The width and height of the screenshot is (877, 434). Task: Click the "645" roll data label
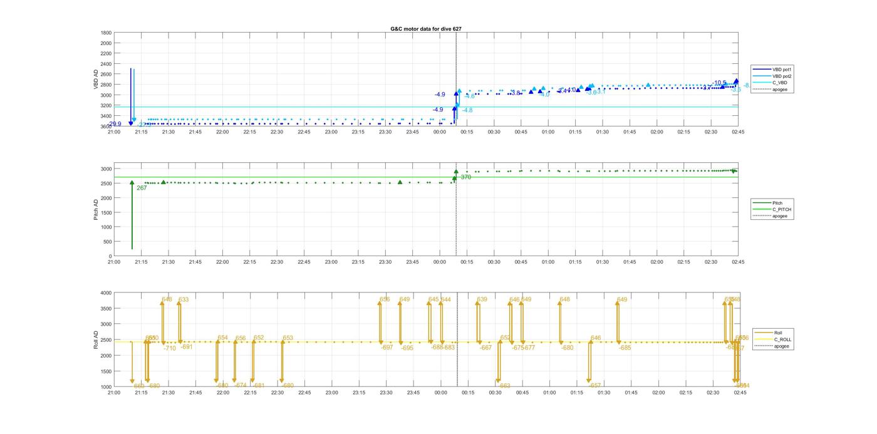(x=433, y=300)
